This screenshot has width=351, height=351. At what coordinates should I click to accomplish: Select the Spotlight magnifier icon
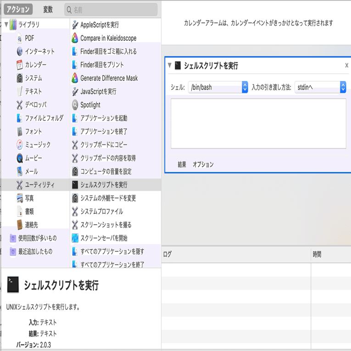click(x=75, y=105)
